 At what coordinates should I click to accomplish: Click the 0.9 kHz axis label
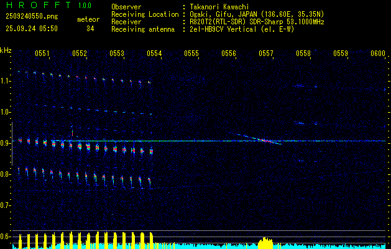click(x=4, y=143)
